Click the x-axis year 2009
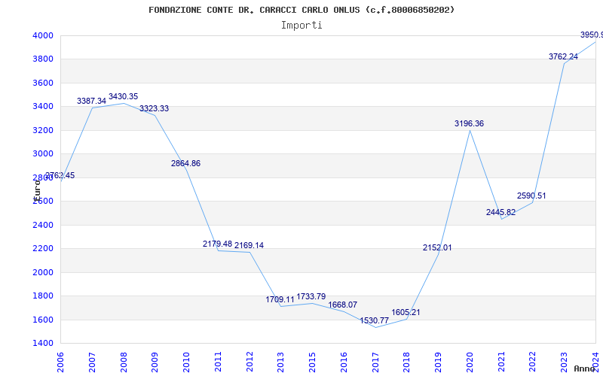Image resolution: width=603 pixels, height=376 pixels. (155, 362)
